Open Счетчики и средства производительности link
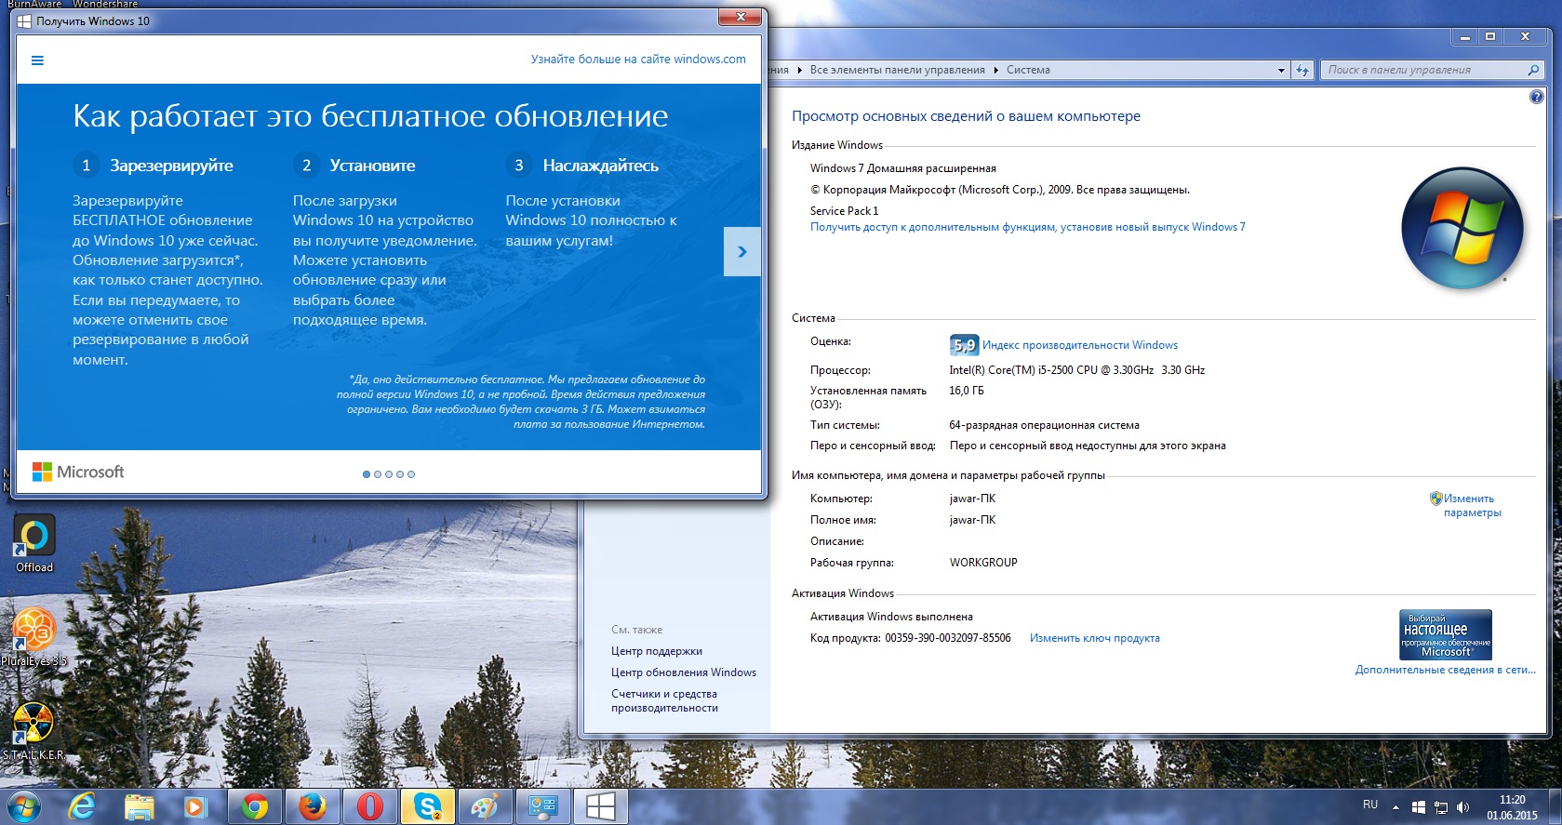 coord(664,700)
